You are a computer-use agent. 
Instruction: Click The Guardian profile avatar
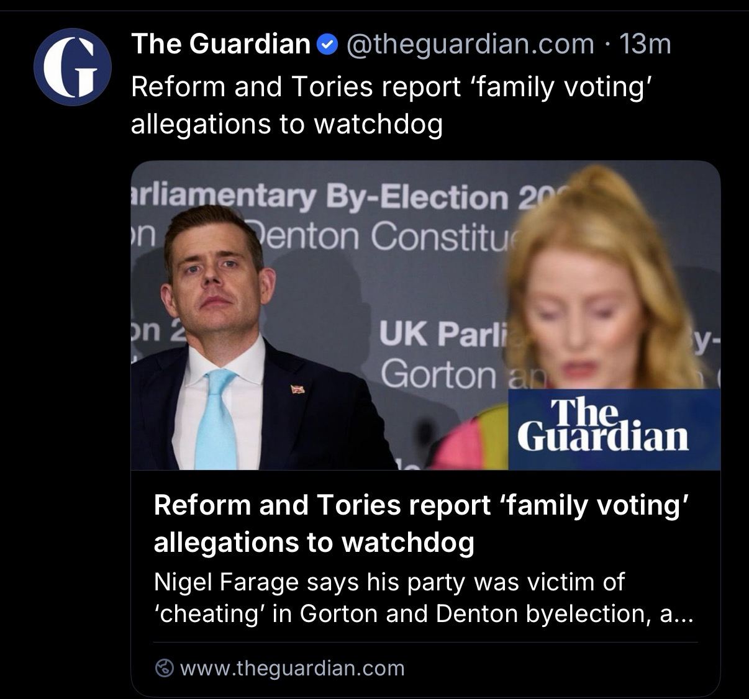click(73, 66)
